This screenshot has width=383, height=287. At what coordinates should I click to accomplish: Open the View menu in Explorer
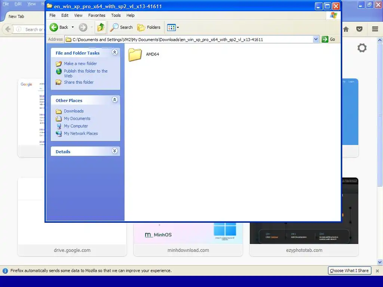pyautogui.click(x=78, y=15)
